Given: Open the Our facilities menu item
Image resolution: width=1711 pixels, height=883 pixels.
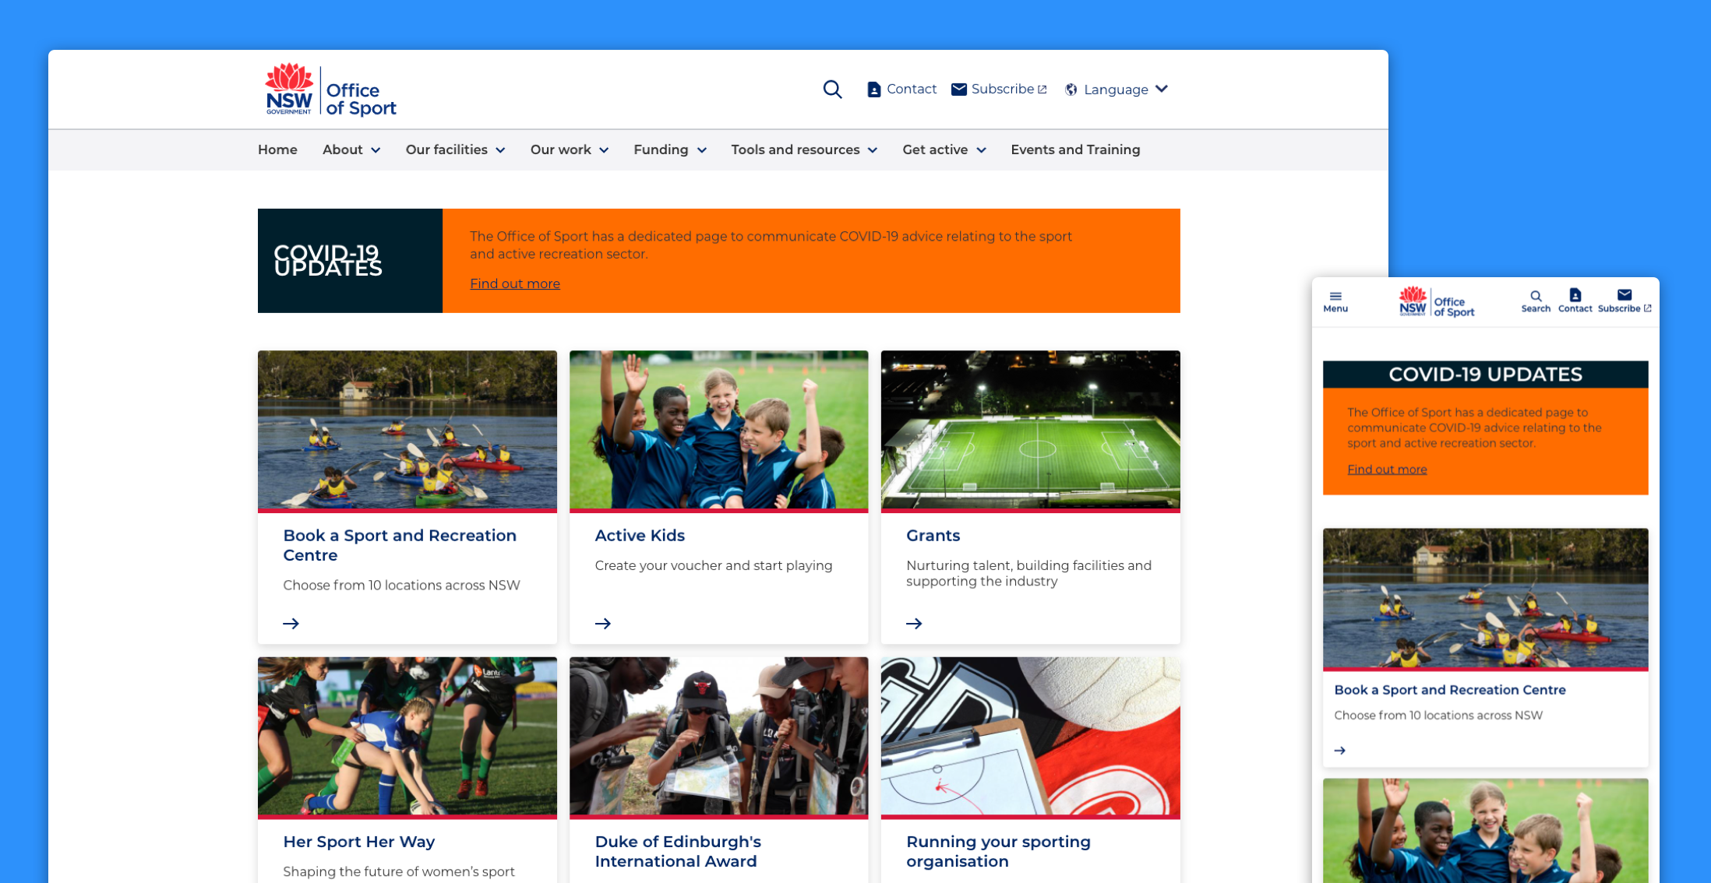Looking at the screenshot, I should [446, 150].
